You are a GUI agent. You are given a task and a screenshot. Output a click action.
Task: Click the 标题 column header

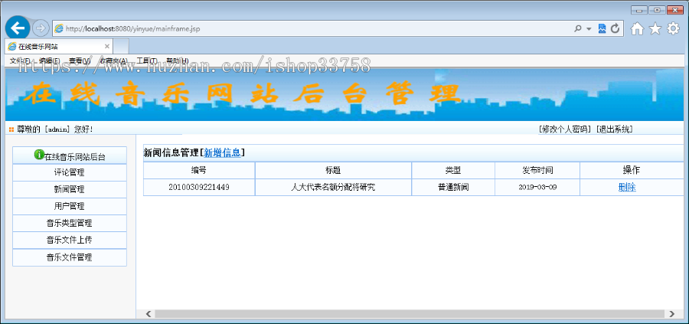click(x=333, y=171)
